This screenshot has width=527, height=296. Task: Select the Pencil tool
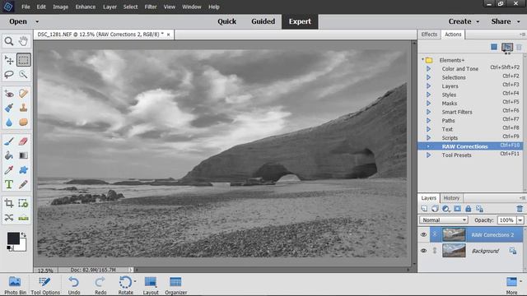click(23, 184)
